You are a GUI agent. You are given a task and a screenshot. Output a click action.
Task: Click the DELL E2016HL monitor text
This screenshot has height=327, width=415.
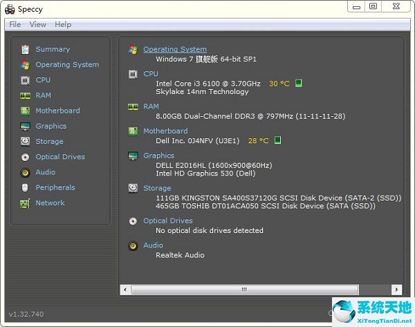[214, 165]
